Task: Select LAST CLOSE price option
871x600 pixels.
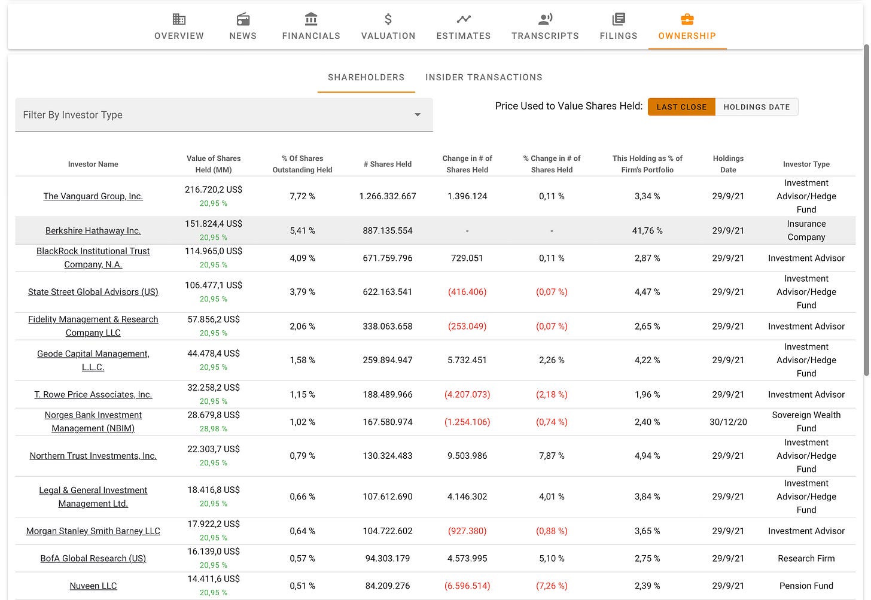Action: pos(681,107)
